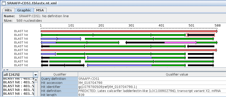Select the long black arrow adjoining the magenta segment
This screenshot has height=97, width=226.
(x=145, y=42)
